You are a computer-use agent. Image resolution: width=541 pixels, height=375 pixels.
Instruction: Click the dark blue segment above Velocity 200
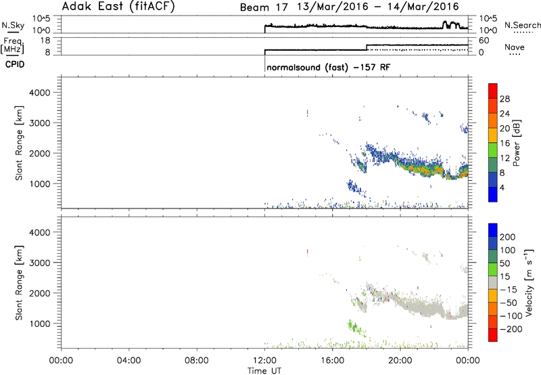(x=493, y=230)
